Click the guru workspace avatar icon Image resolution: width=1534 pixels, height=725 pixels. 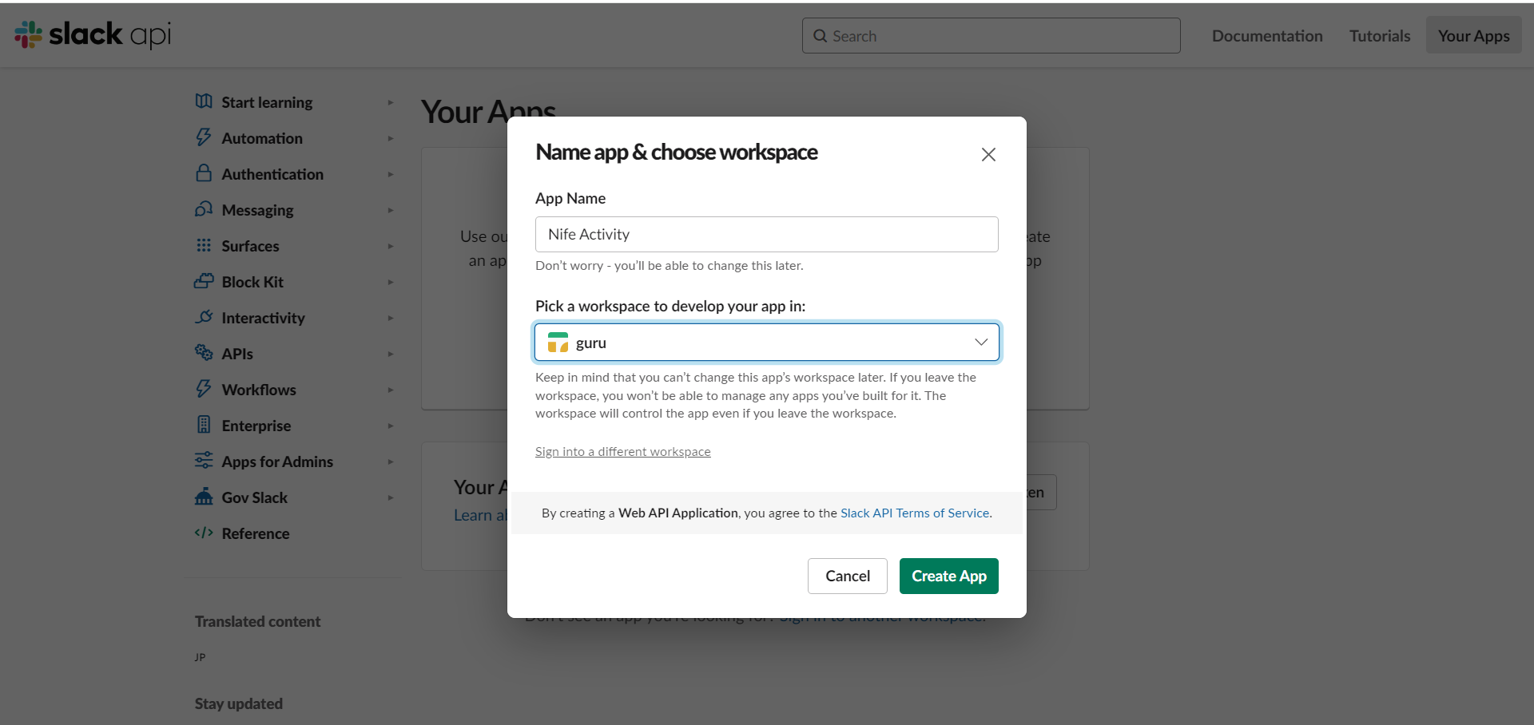tap(558, 343)
